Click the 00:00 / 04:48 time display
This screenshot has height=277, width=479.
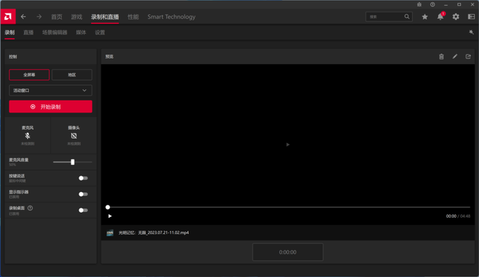click(x=458, y=216)
